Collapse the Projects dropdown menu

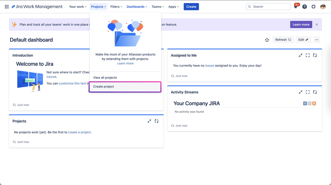pos(98,7)
